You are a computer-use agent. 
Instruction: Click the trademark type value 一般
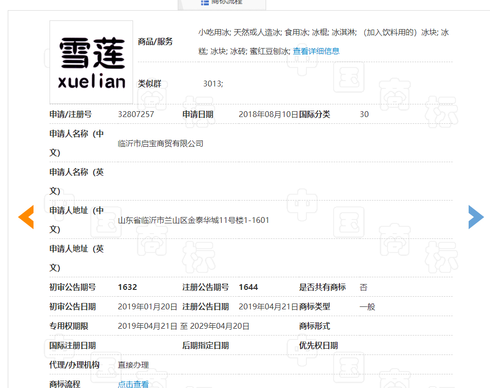[367, 307]
